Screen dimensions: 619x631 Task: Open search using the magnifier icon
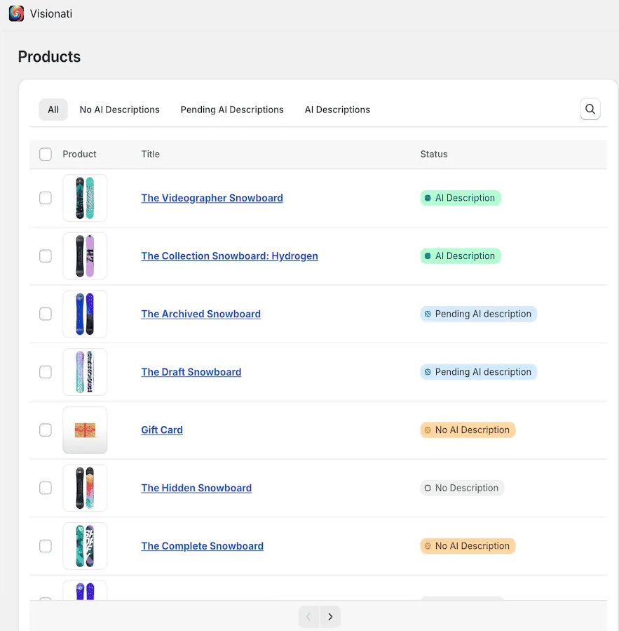(590, 109)
